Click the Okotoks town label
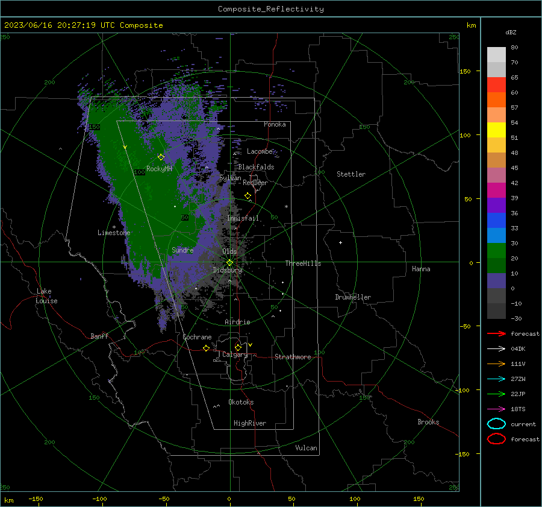Viewport: 542px width, 507px height. (x=241, y=402)
